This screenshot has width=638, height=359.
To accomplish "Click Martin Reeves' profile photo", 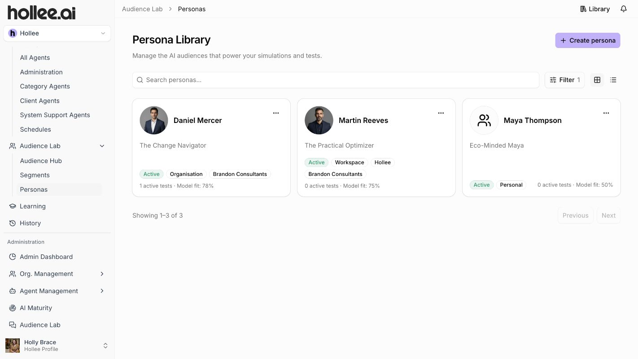I will click(x=319, y=120).
